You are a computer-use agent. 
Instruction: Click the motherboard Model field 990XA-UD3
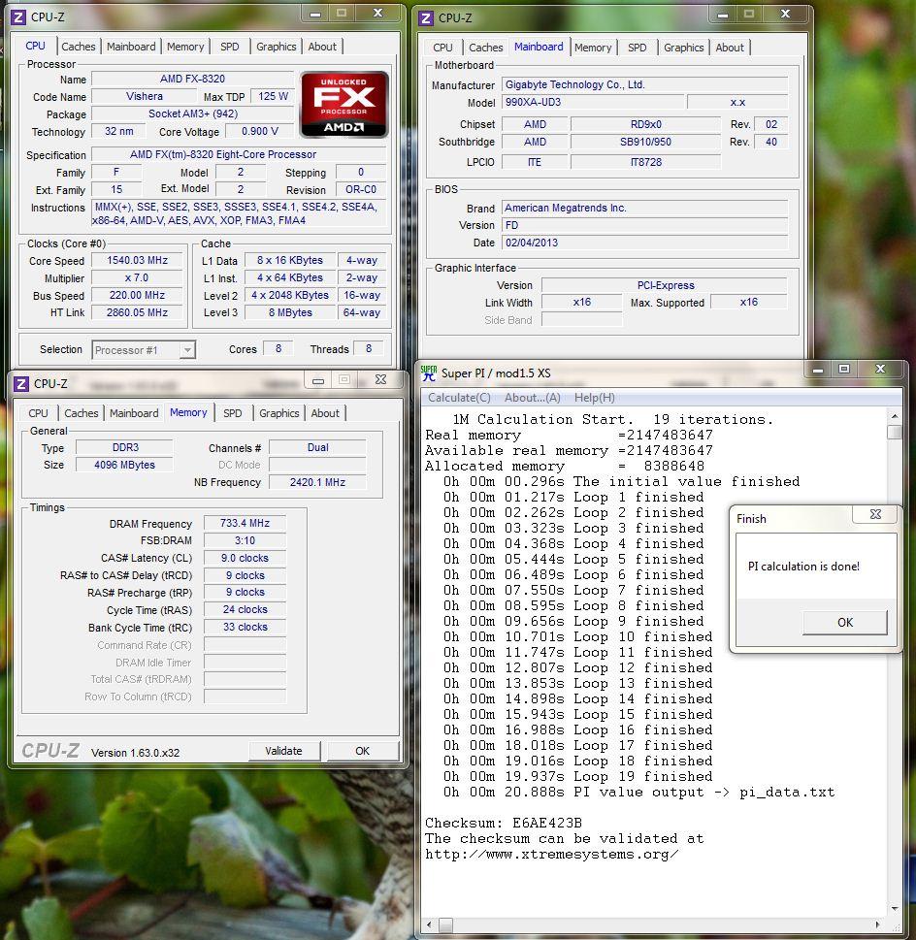(x=593, y=103)
